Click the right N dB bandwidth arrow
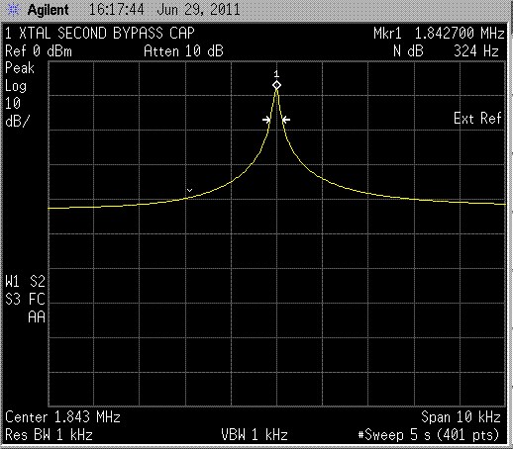The width and height of the screenshot is (513, 449). [286, 120]
